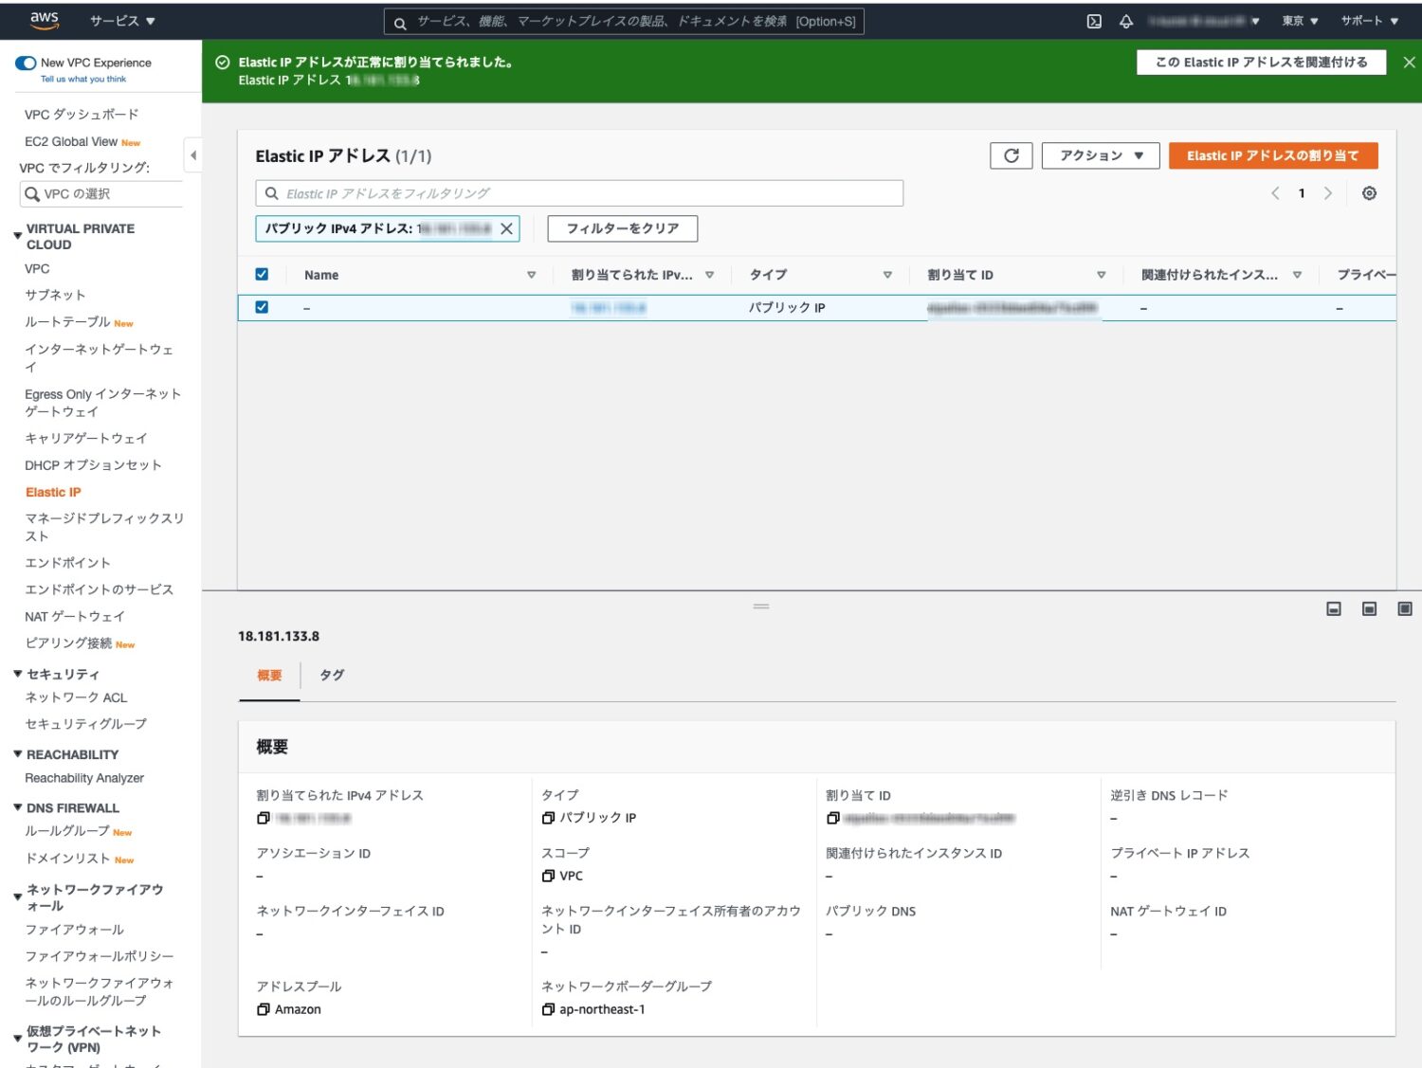Copy the address pool Amazon icon
The width and height of the screenshot is (1422, 1068).
(x=264, y=1009)
